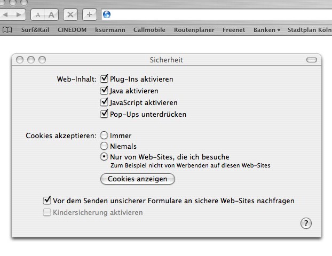
Task: Click Zum Beispiel nicht von Werbenden text
Action: pos(191,165)
